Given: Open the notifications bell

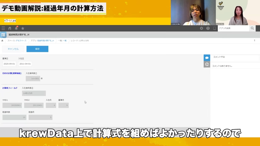Looking at the screenshot, I should [x=16, y=28].
